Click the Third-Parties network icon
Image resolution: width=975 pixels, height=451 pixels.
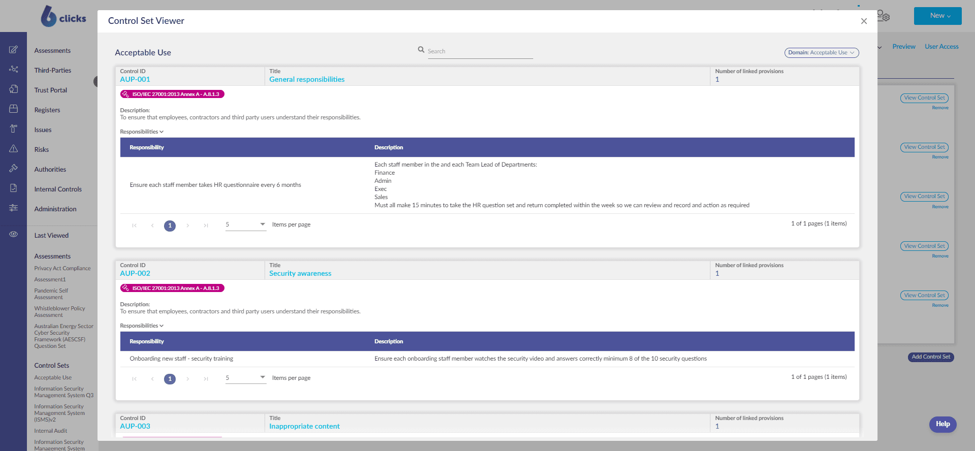(14, 70)
